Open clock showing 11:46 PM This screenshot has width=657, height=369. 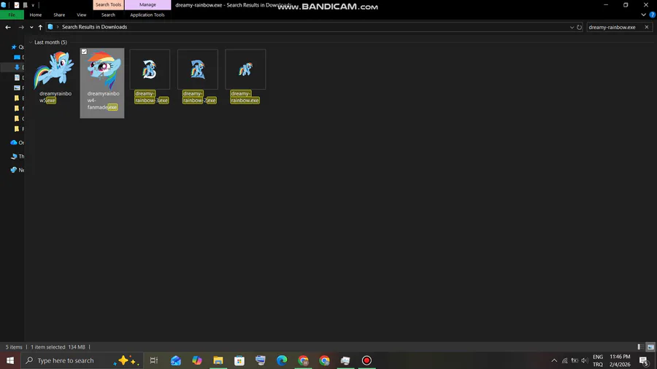(x=620, y=360)
